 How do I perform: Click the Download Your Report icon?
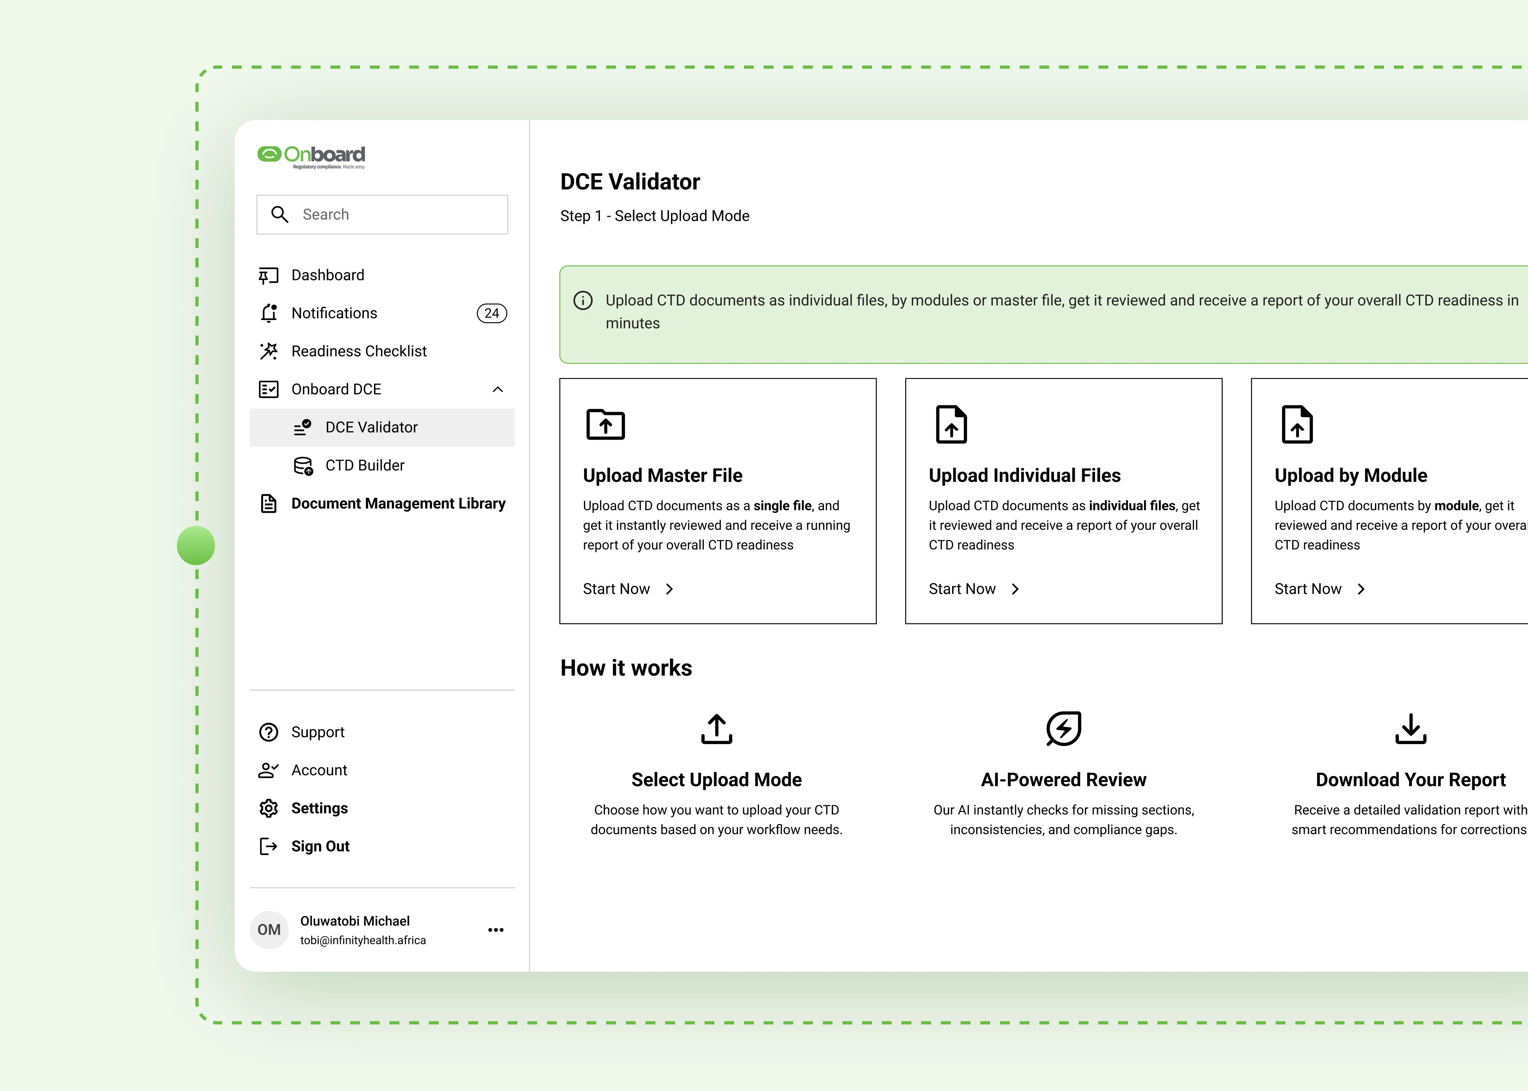(1411, 729)
